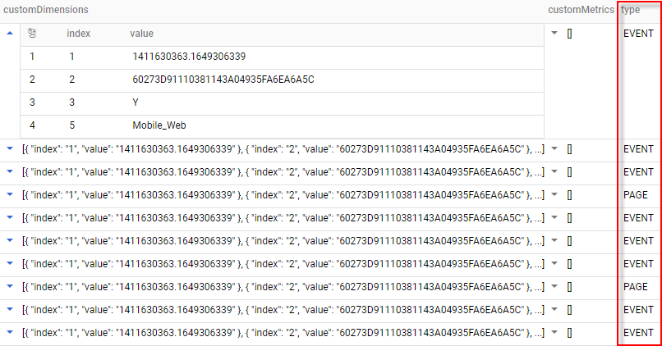Open customMetrics arrow in lower PAGE row
The image size is (662, 346).
554,287
